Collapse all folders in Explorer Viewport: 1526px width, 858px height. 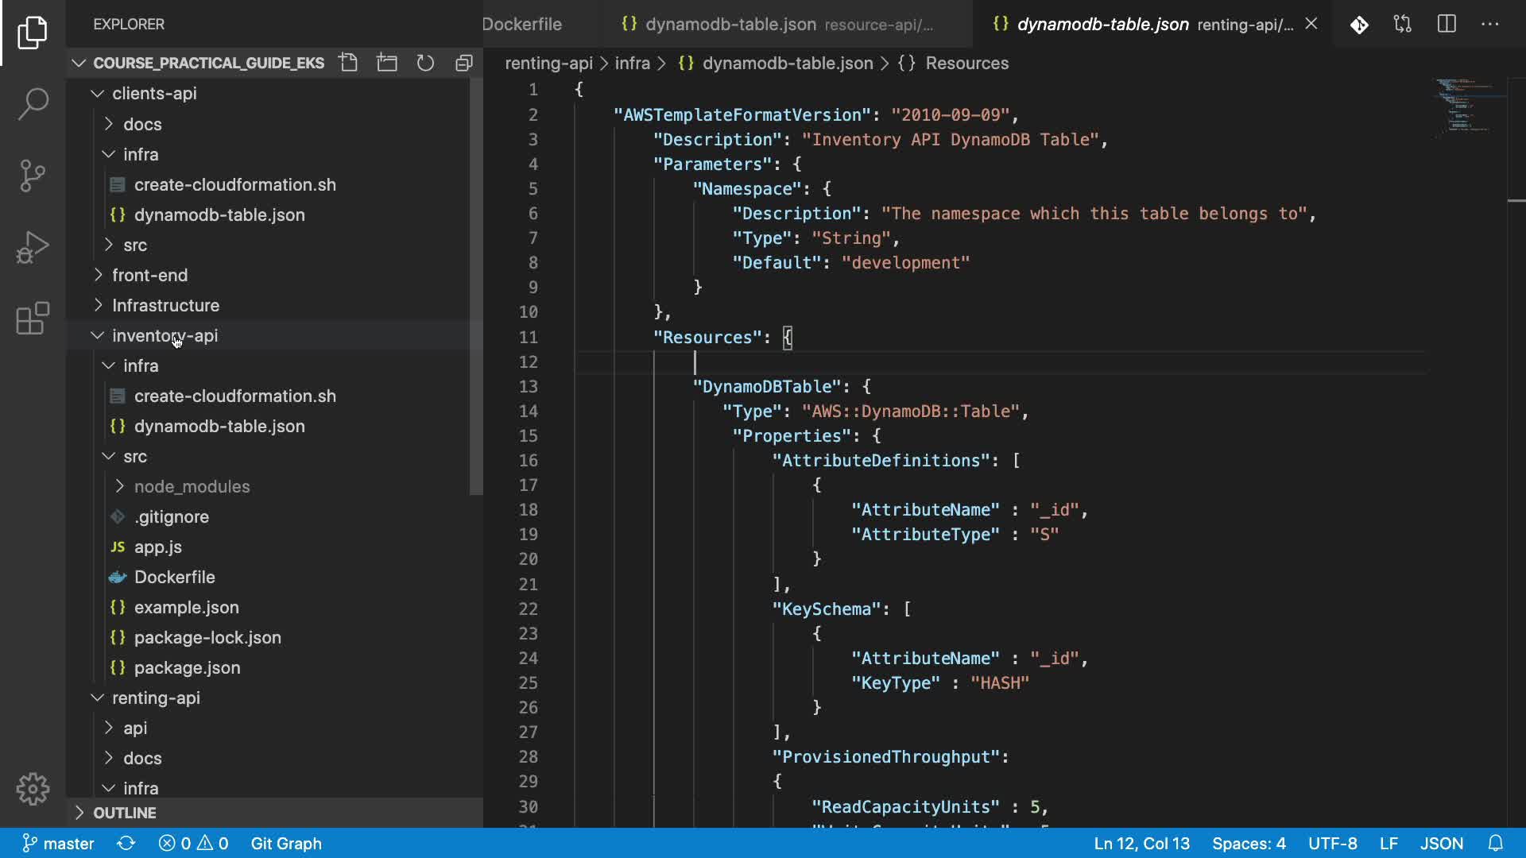point(464,63)
